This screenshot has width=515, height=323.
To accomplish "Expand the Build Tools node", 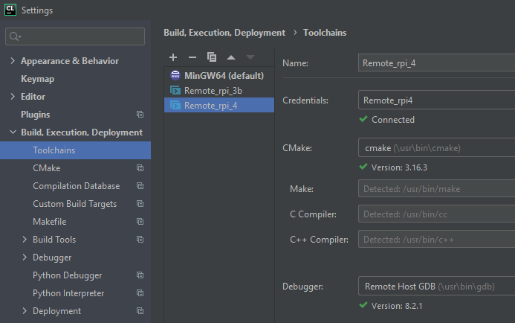I will [25, 240].
